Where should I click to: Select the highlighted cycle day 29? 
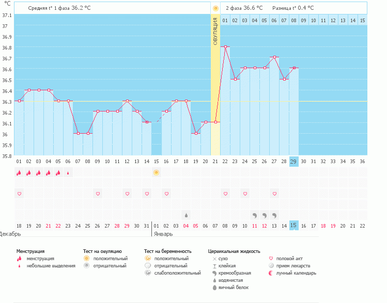coord(293,161)
